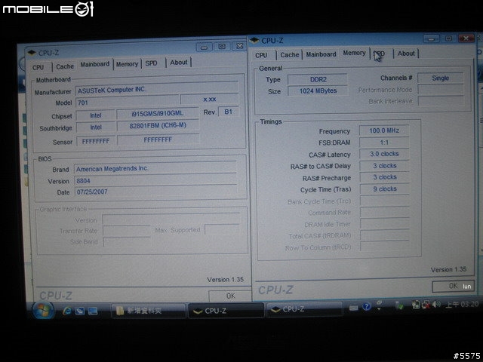This screenshot has height=362, width=483.
Task: Click memory Size field 1024 MBytes
Action: point(318,90)
